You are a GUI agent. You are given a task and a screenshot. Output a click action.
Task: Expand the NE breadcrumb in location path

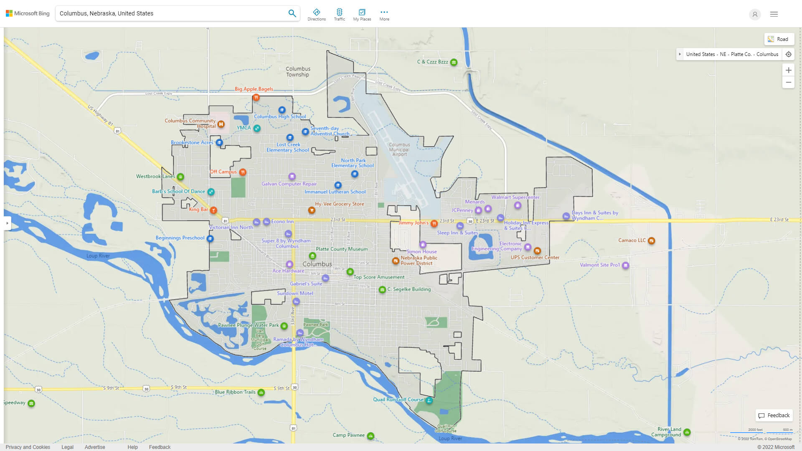(728, 54)
